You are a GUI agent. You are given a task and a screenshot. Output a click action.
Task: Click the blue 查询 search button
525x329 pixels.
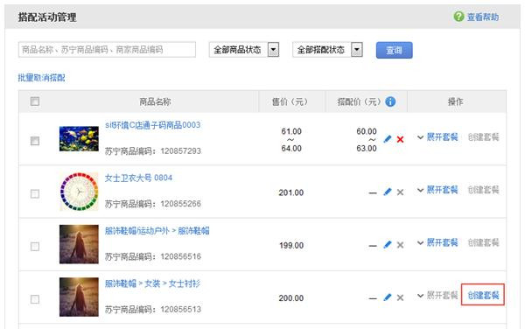pos(394,50)
